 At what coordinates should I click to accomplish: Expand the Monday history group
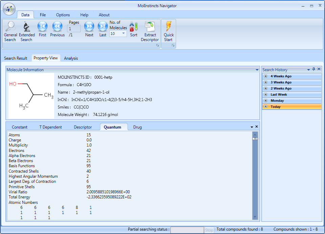coord(265,100)
